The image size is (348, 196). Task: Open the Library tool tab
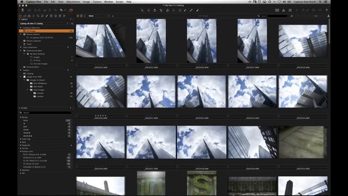(x=21, y=16)
